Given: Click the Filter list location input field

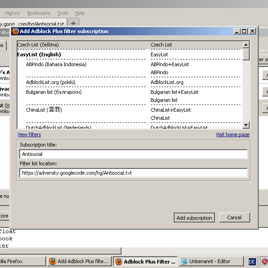Looking at the screenshot, I should (x=133, y=173).
